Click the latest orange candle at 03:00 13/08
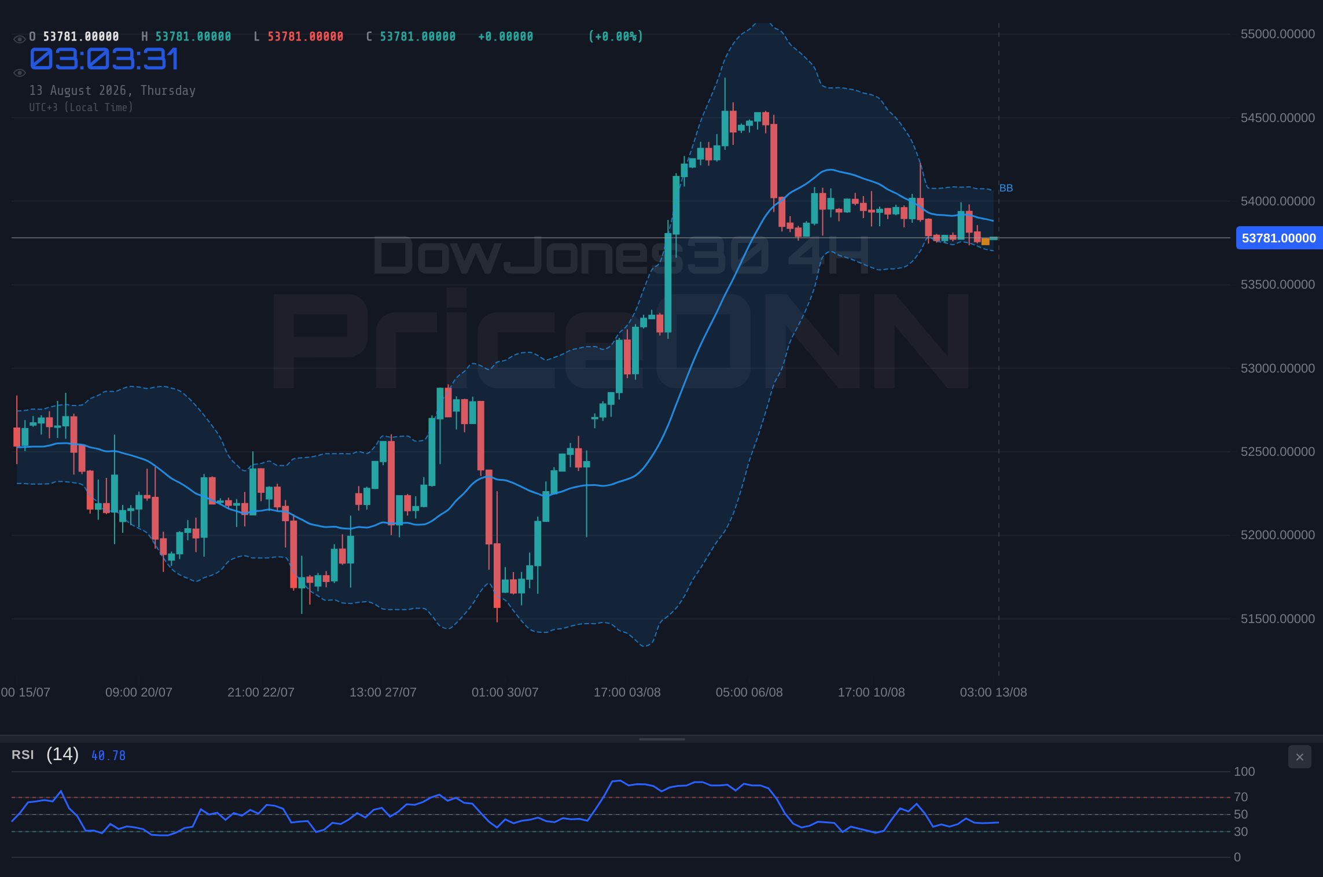The height and width of the screenshot is (877, 1323). point(986,241)
